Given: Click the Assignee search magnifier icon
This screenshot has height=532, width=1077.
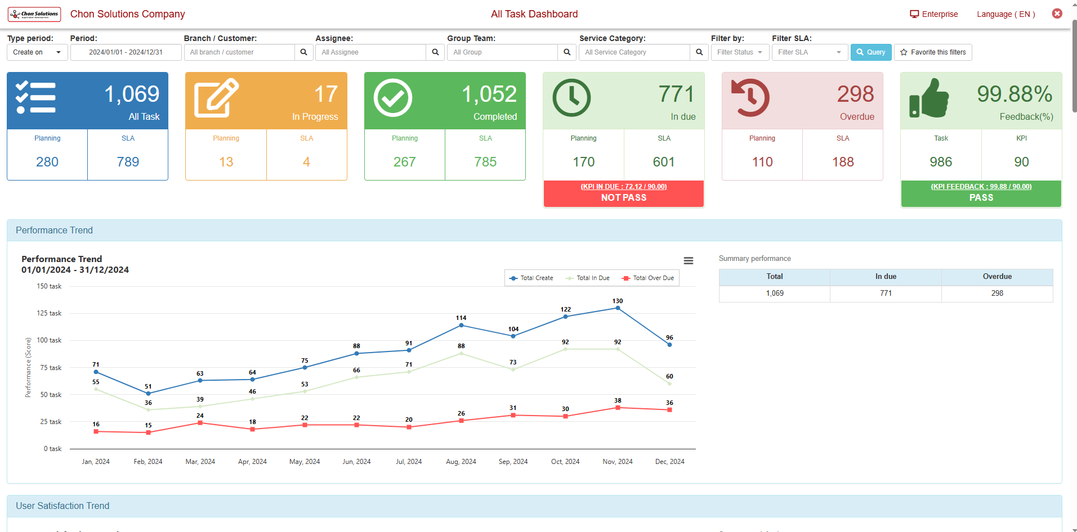Looking at the screenshot, I should 435,52.
